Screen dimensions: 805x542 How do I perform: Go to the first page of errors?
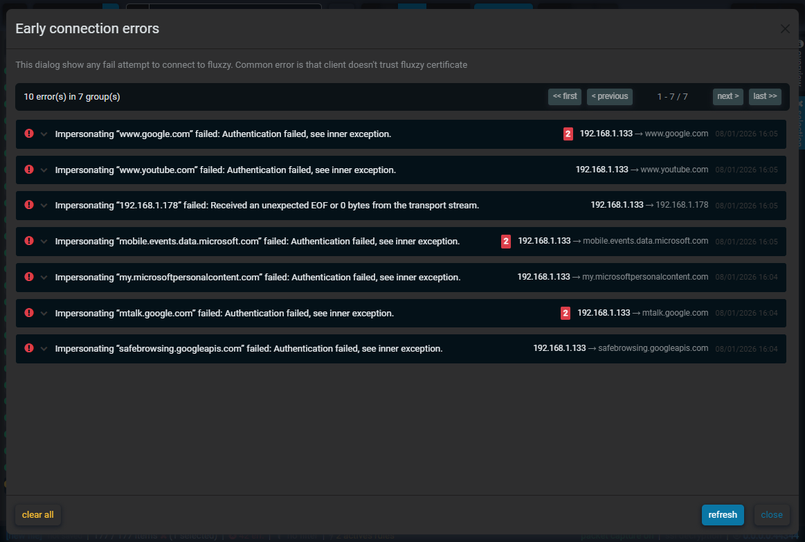coord(565,96)
